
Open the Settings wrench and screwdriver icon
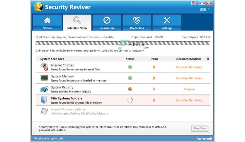click(167, 20)
